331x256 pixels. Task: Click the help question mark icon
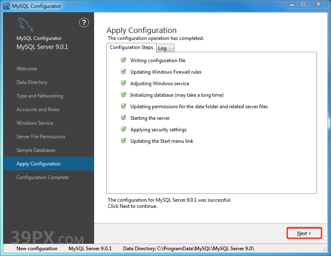[84, 23]
